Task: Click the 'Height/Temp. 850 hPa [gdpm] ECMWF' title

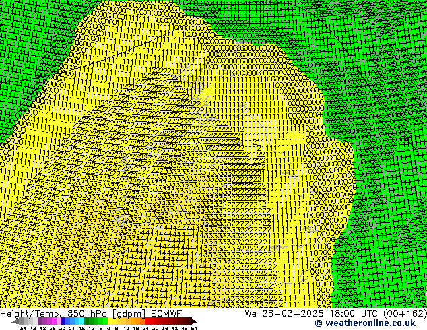Action: (91, 314)
